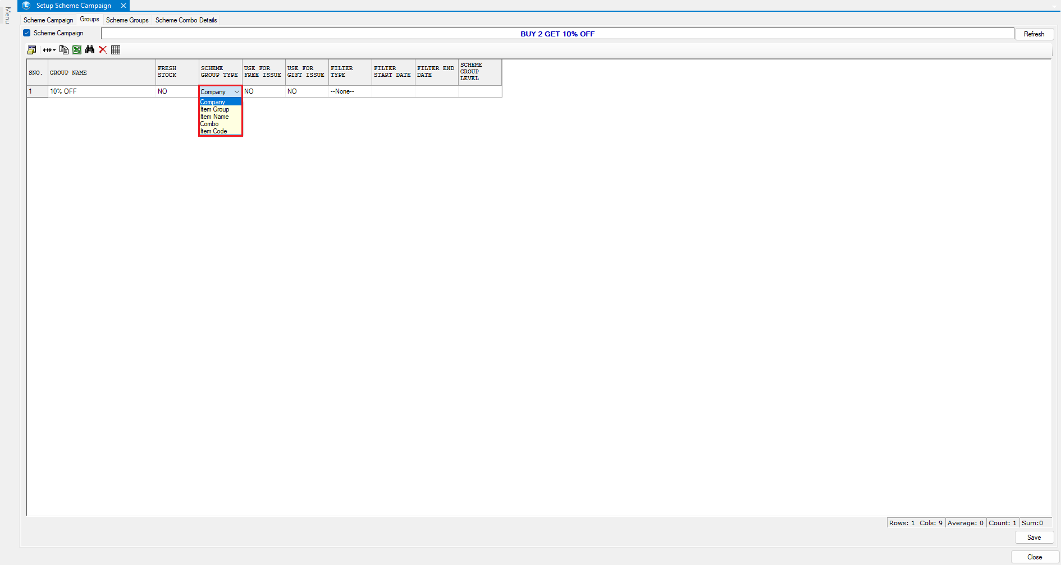Click the first grid toolbar icon with yellow block

click(32, 50)
